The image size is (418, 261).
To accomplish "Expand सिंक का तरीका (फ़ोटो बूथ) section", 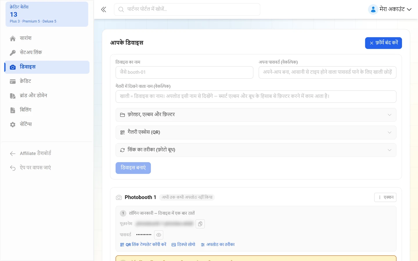I will (256, 150).
